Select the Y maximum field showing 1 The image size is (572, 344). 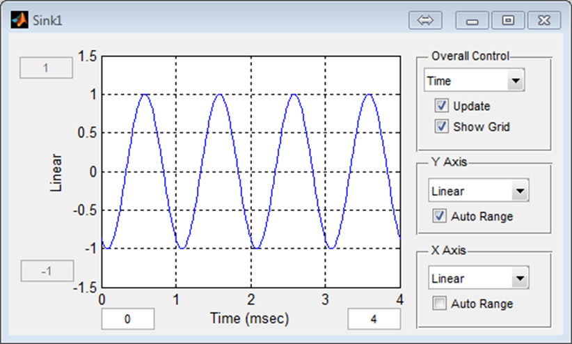[x=46, y=68]
